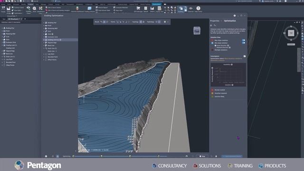
Task: Expand the Low Point tree node
Action: (44, 54)
